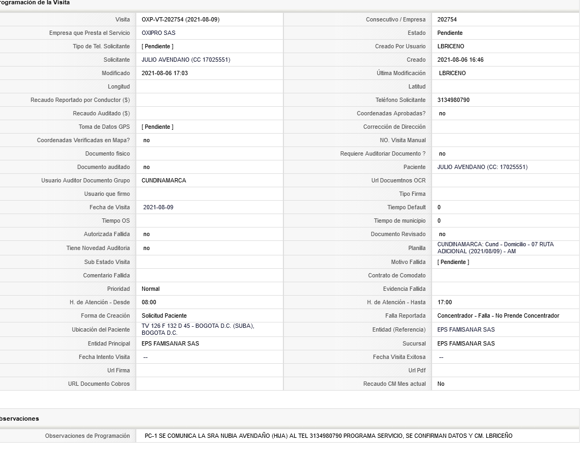Screen dimensions: 584x455
Task: Click [ Pendiente ] in Tipo de Tel. Solicitante row
Action: pos(158,46)
